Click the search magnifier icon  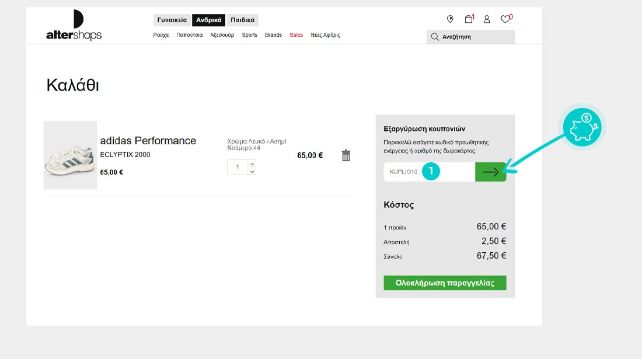pos(435,37)
